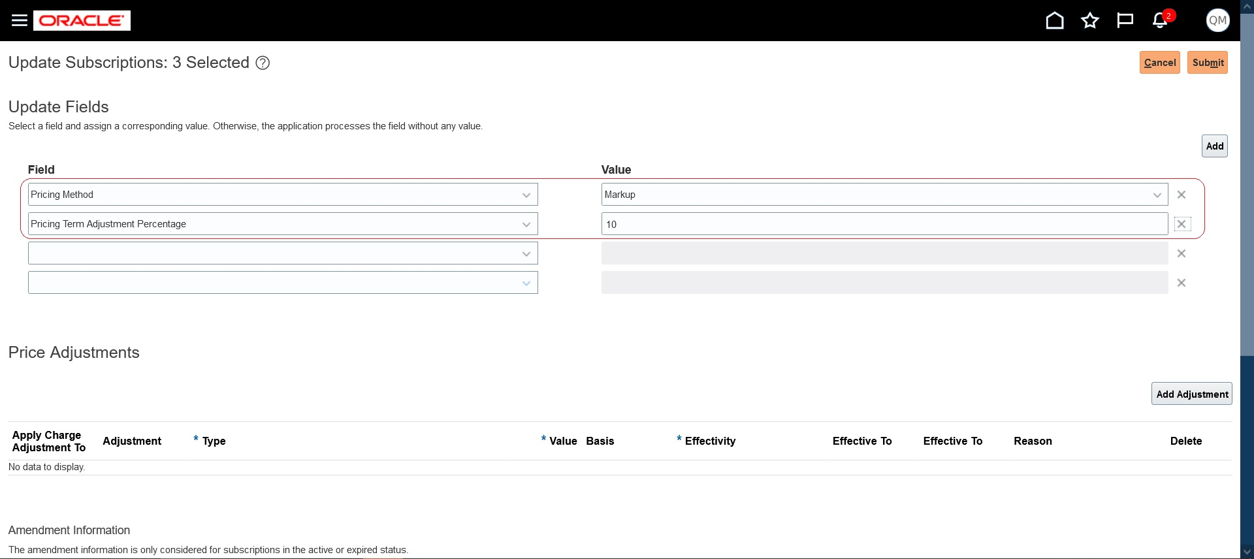Viewport: 1254px width, 559px height.
Task: Remove the Pricing Term Adjustment Percentage row
Action: click(1182, 224)
